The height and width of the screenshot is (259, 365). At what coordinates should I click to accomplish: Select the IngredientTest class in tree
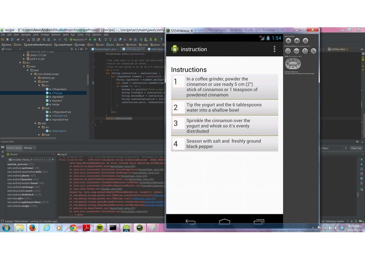pos(60,120)
